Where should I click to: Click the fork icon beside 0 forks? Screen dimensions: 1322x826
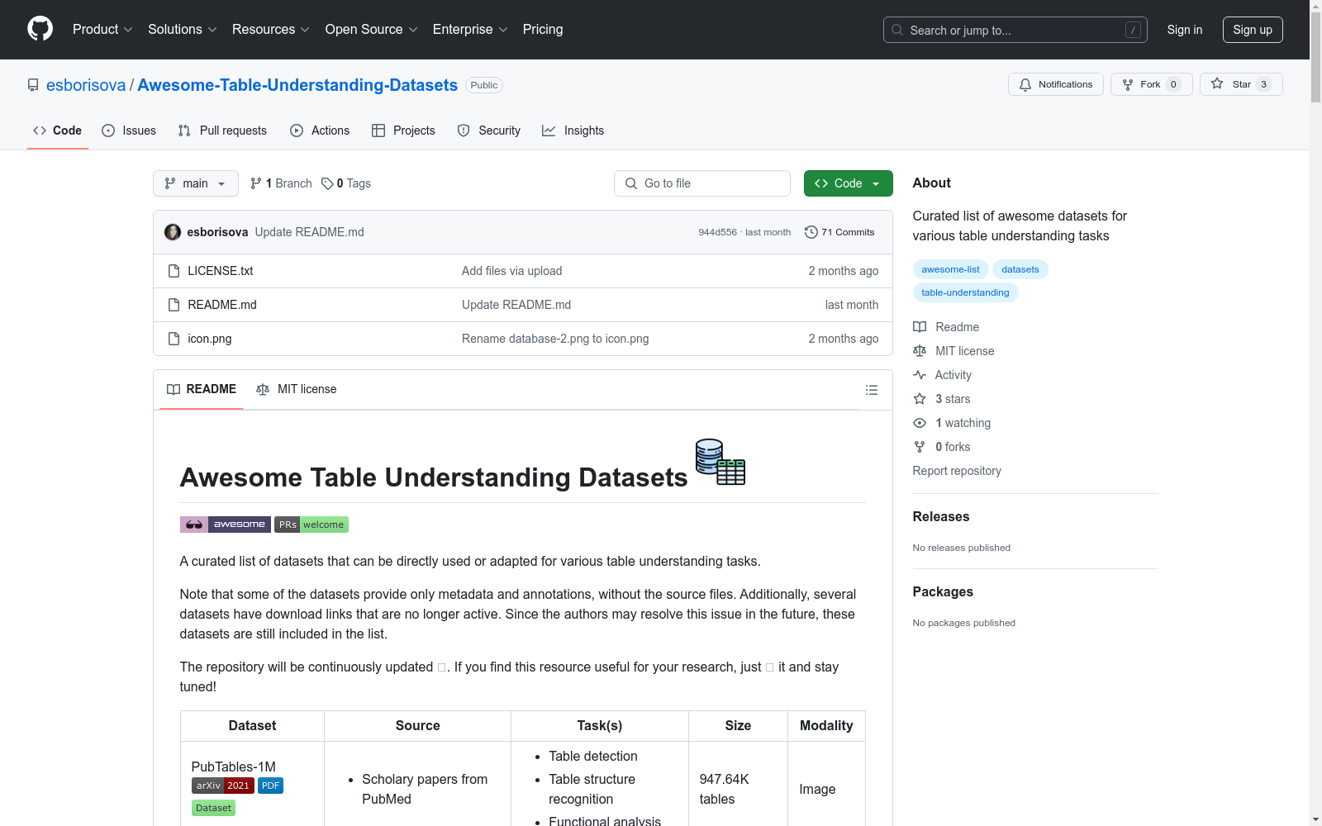(919, 447)
